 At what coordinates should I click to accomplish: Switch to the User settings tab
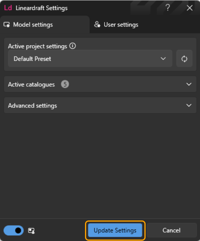point(121,25)
